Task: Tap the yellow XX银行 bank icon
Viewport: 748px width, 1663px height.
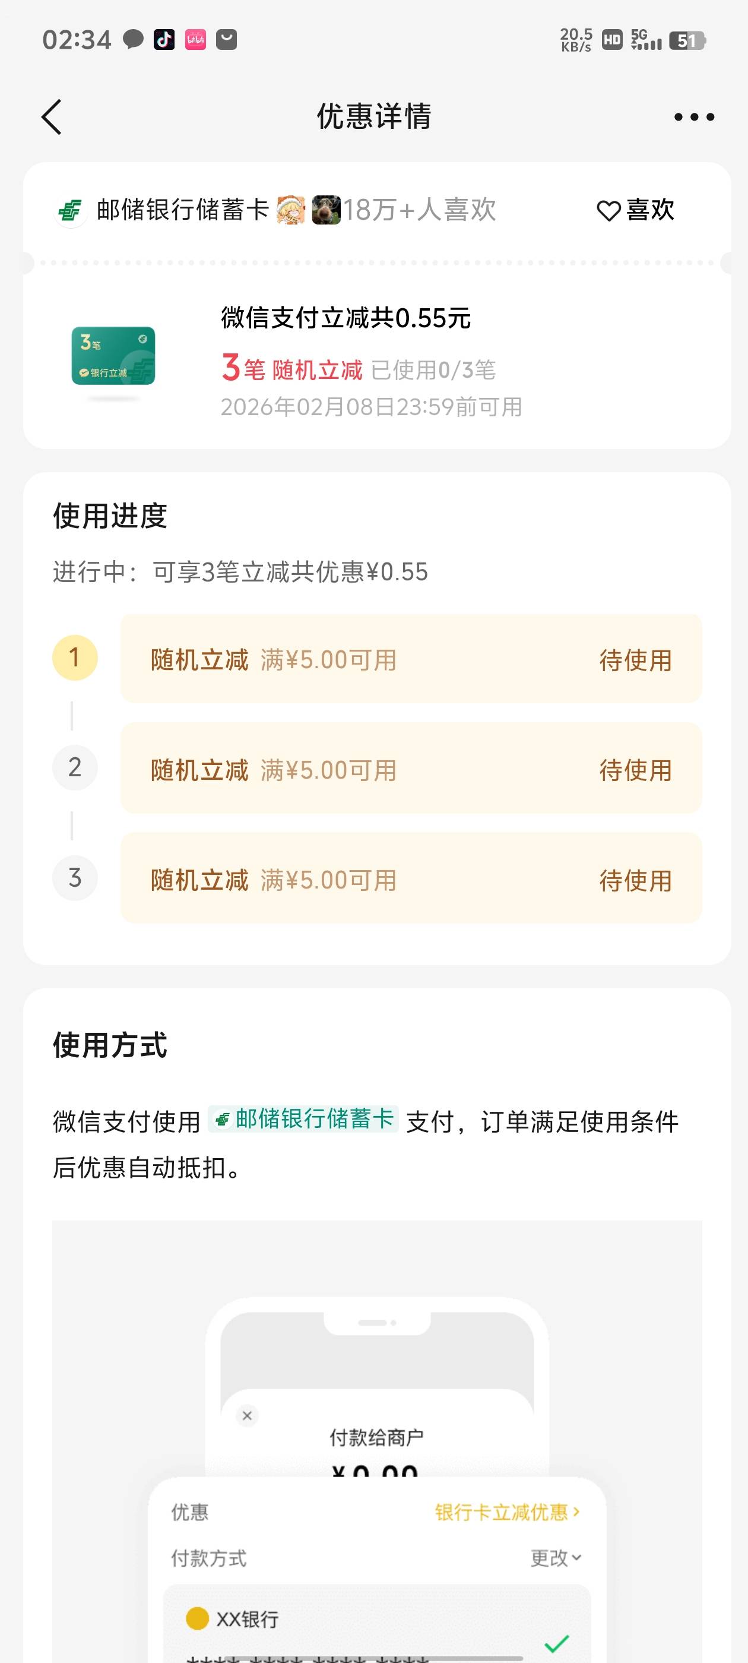Action: coord(197,1618)
